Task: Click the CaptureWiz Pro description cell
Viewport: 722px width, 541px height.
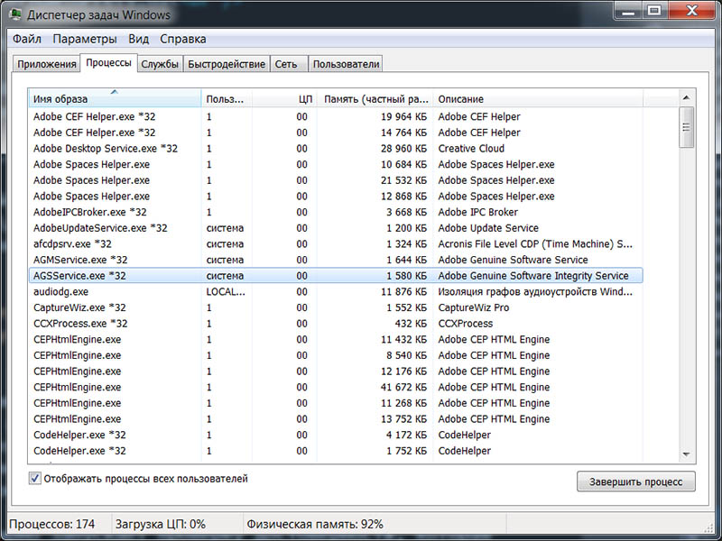Action: pos(473,307)
